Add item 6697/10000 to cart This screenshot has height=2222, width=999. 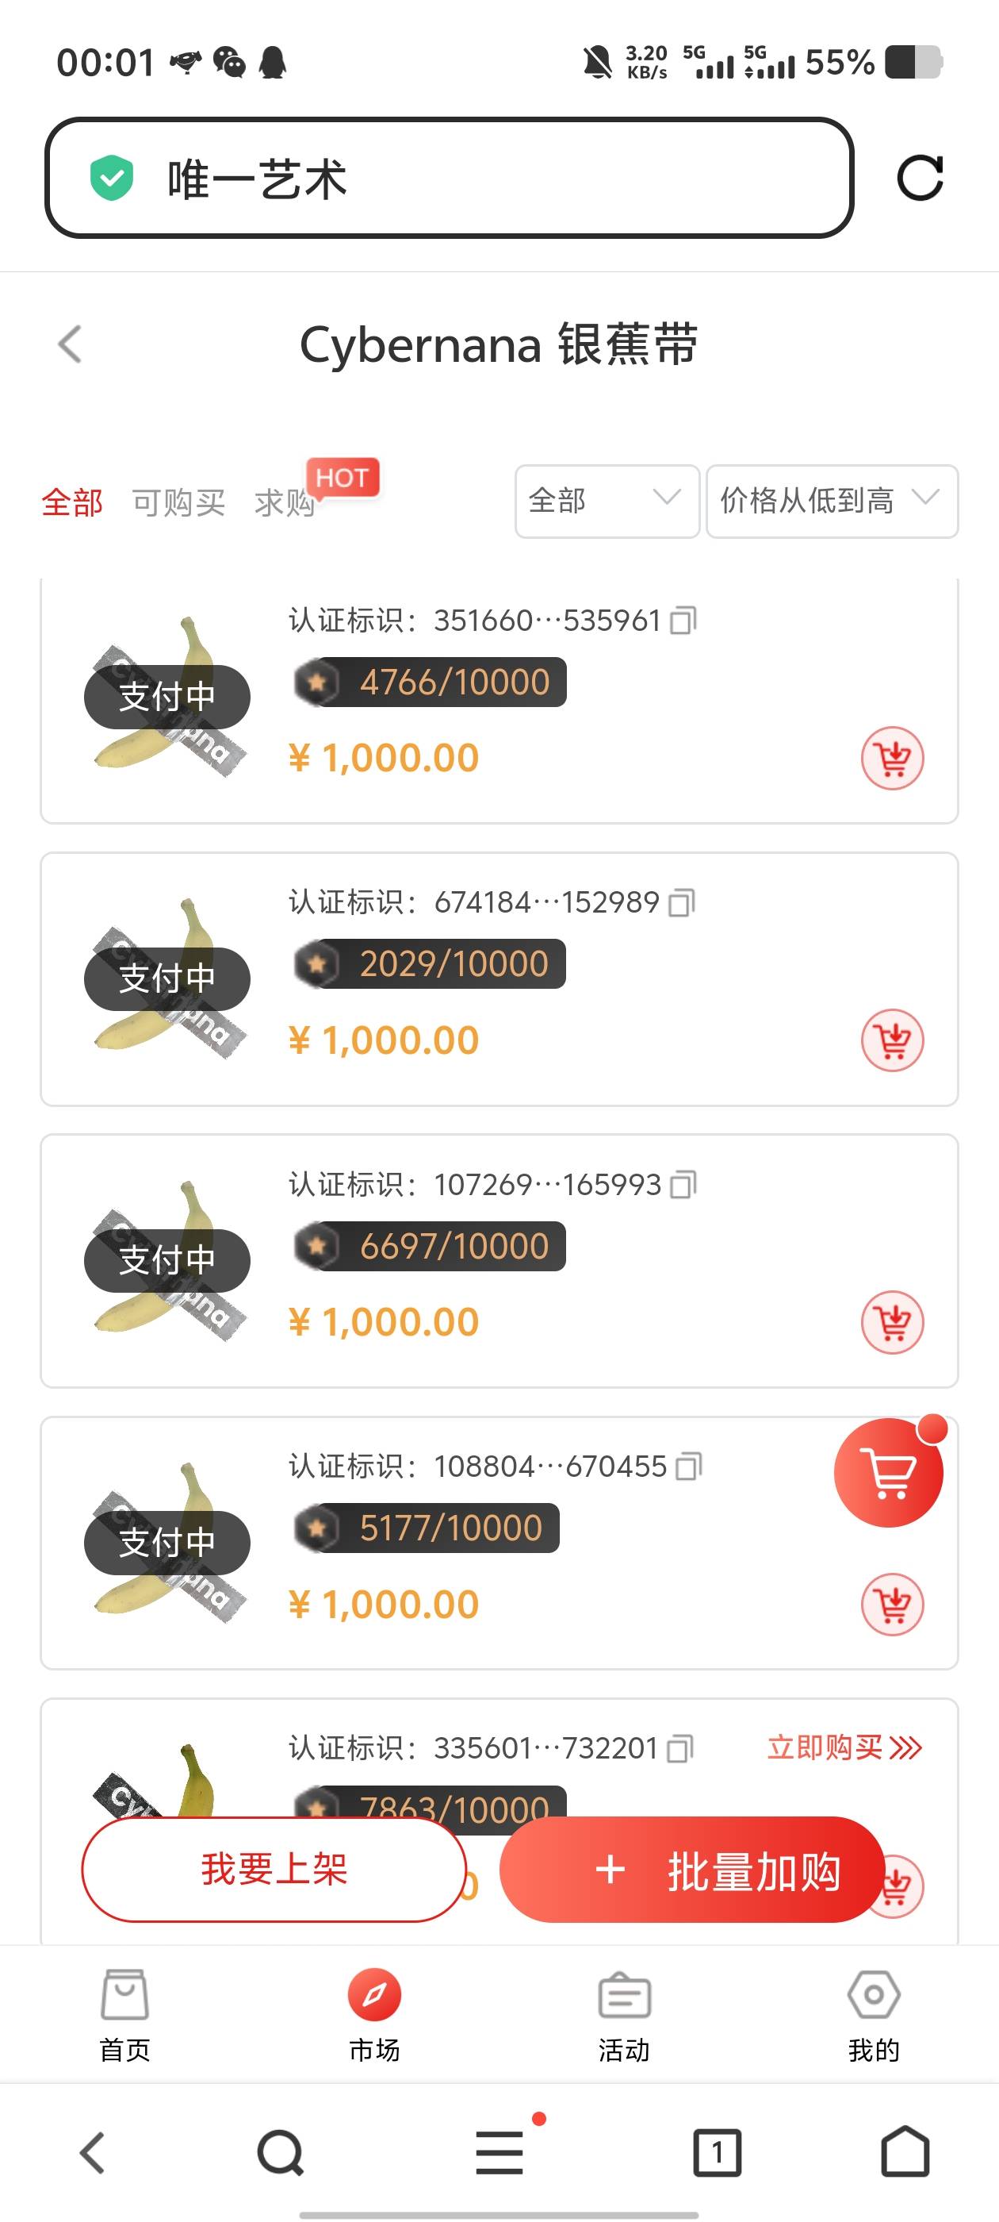(x=892, y=1322)
